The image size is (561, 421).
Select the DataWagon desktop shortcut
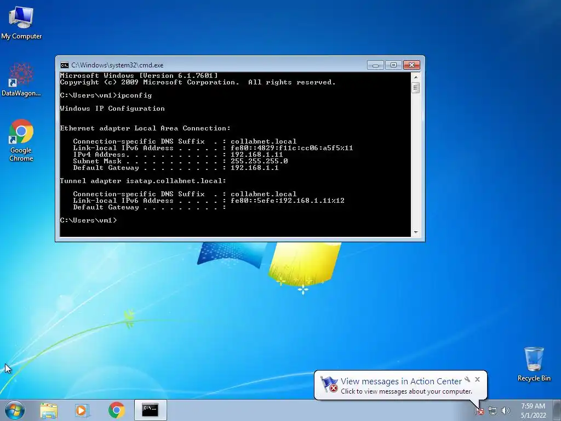(x=21, y=80)
